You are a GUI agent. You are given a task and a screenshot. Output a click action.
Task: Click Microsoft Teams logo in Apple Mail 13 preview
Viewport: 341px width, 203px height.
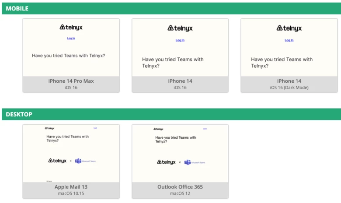[85, 161]
